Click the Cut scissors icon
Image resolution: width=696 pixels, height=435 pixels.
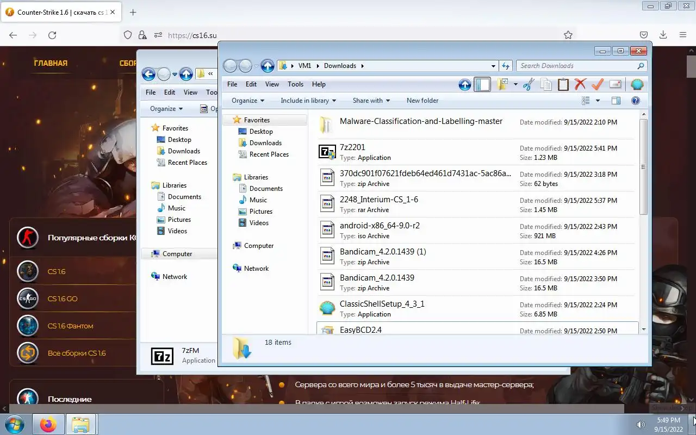pyautogui.click(x=529, y=84)
